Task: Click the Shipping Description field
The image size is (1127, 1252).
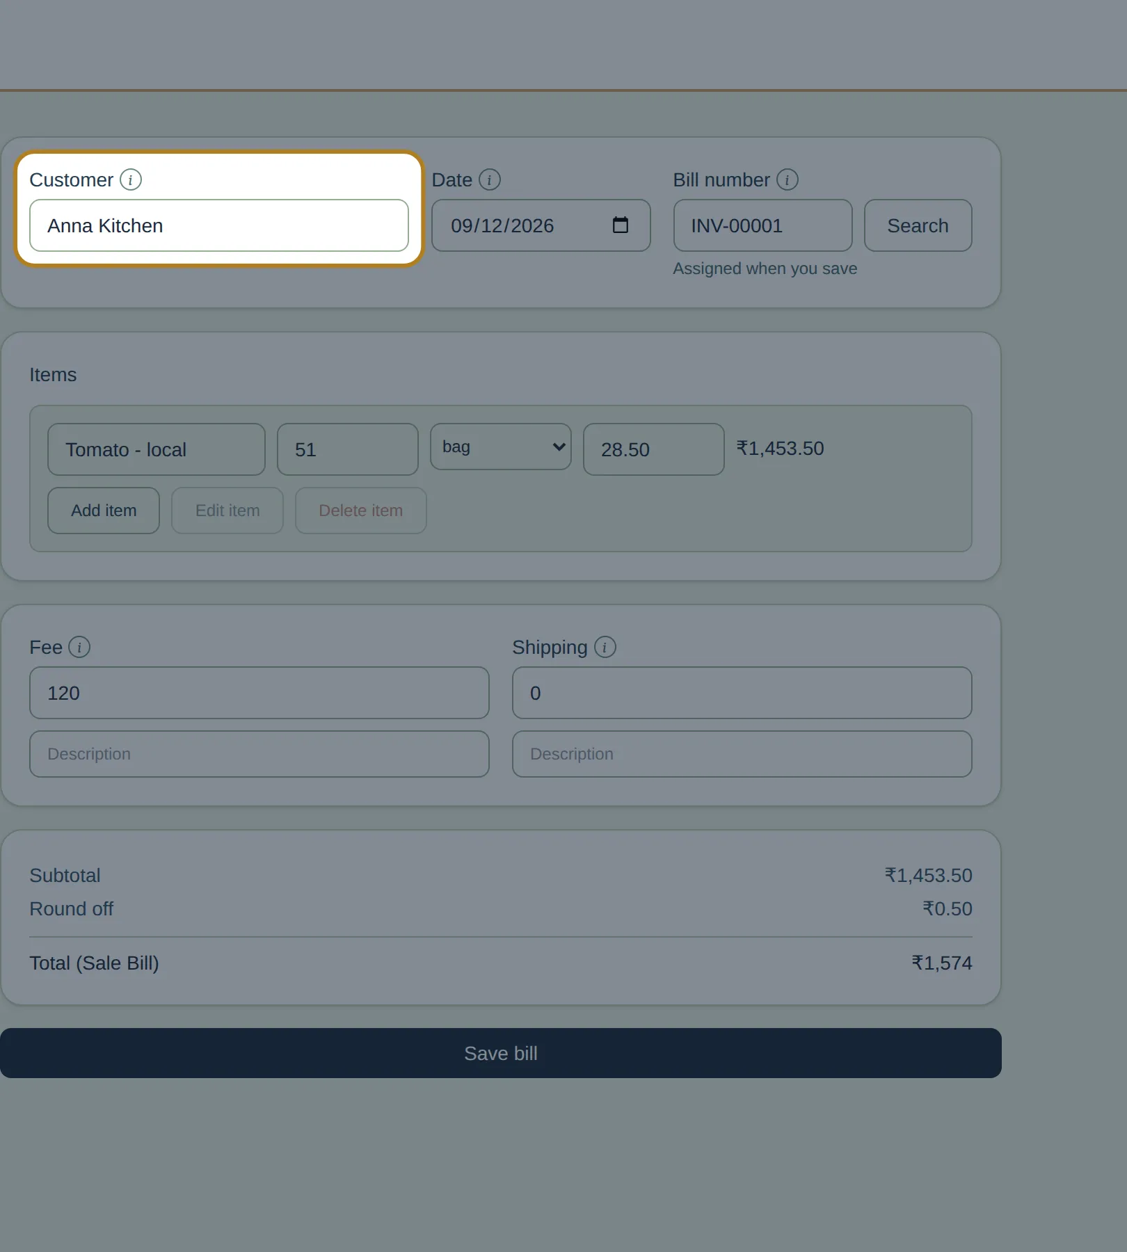Action: pos(742,754)
